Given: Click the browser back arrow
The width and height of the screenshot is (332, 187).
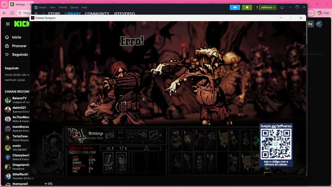Looking at the screenshot, I should pos(4,13).
